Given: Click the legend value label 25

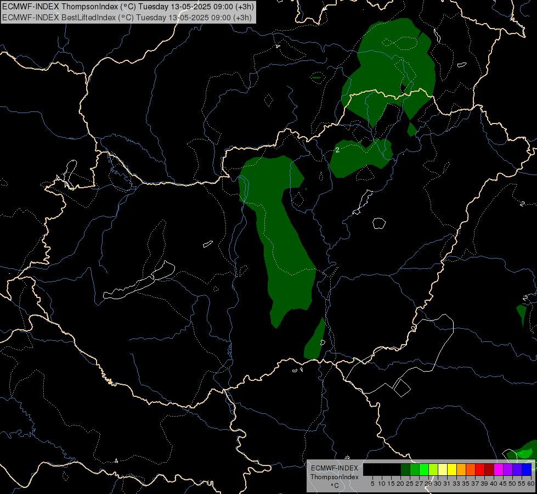Looking at the screenshot, I should tap(410, 484).
